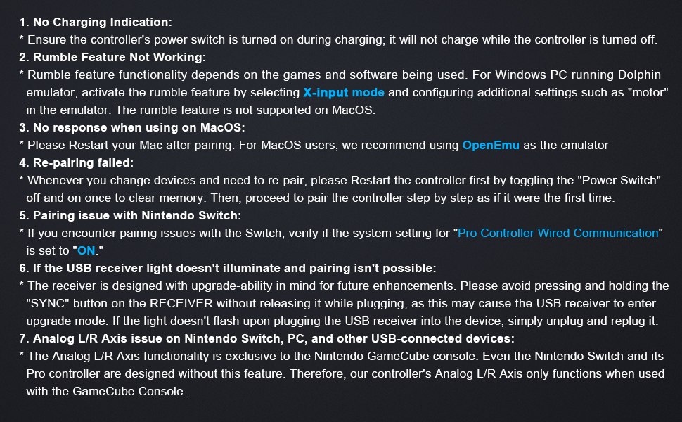This screenshot has width=682, height=422.
Task: Click heading 4 Re-pairing failed
Action: (77, 162)
